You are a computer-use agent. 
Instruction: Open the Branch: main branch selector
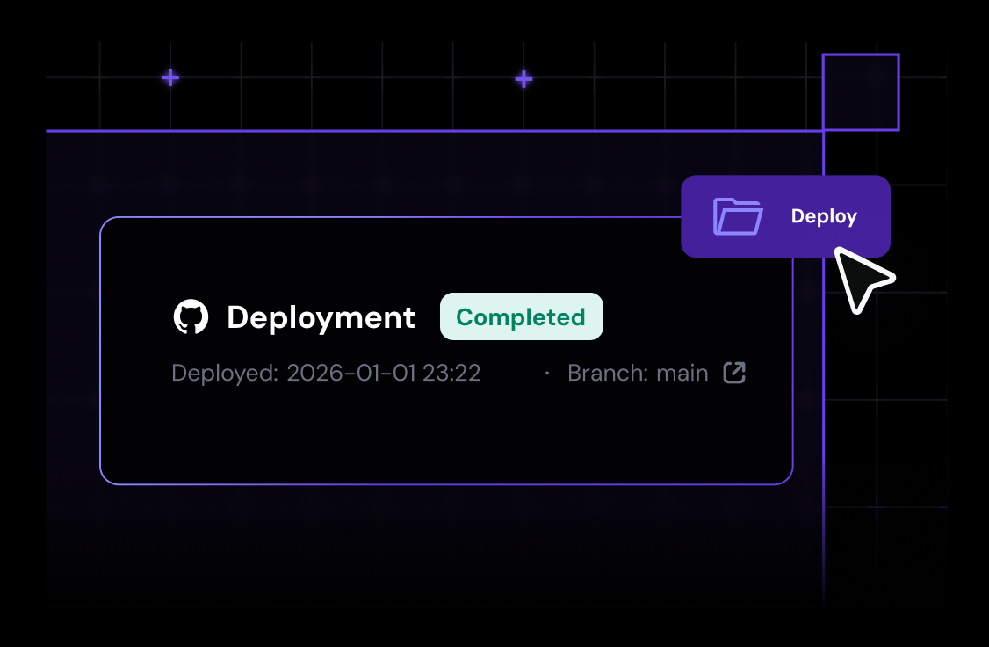point(638,373)
